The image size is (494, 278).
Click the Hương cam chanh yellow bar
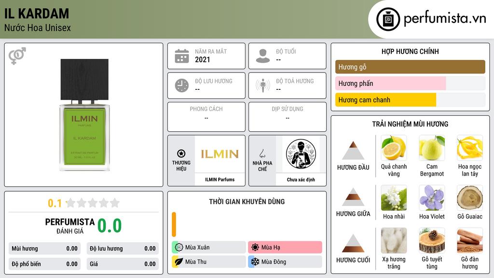[x=385, y=100]
